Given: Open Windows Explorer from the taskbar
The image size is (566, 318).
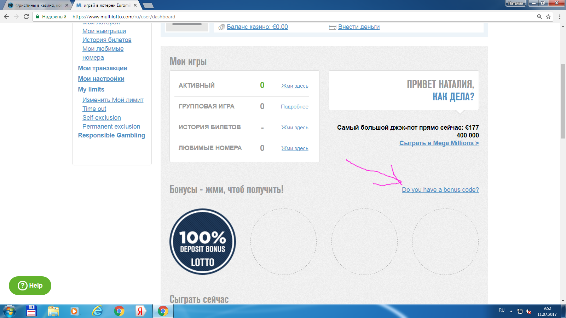Looking at the screenshot, I should (x=53, y=311).
